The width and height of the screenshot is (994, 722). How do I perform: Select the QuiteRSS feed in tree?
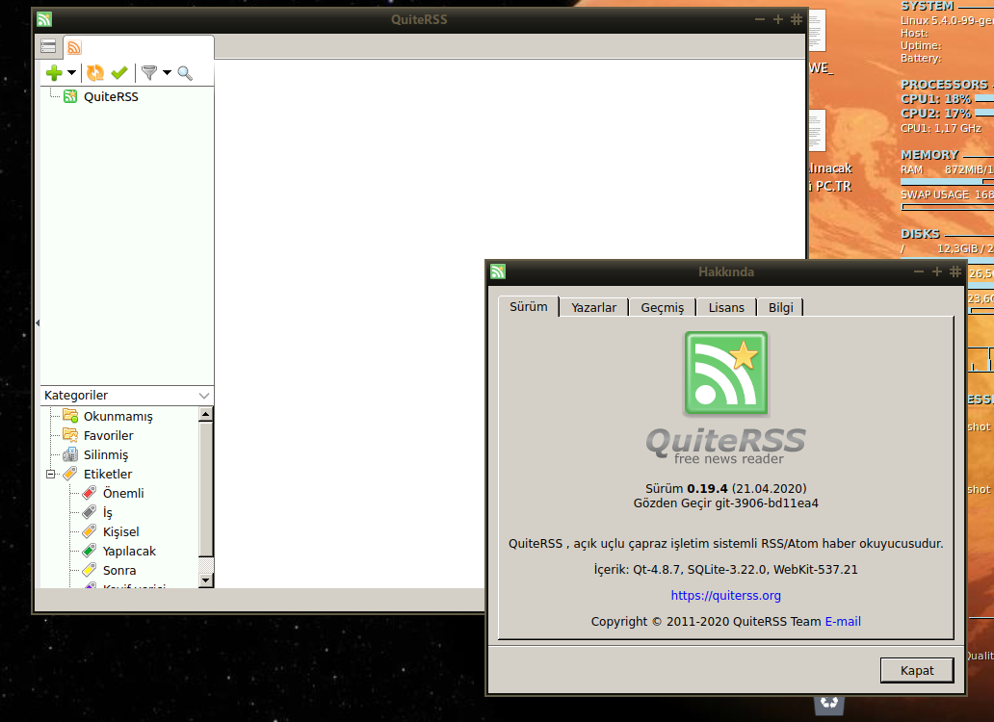[x=111, y=97]
